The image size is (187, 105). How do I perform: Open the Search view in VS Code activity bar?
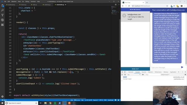tap(2, 10)
